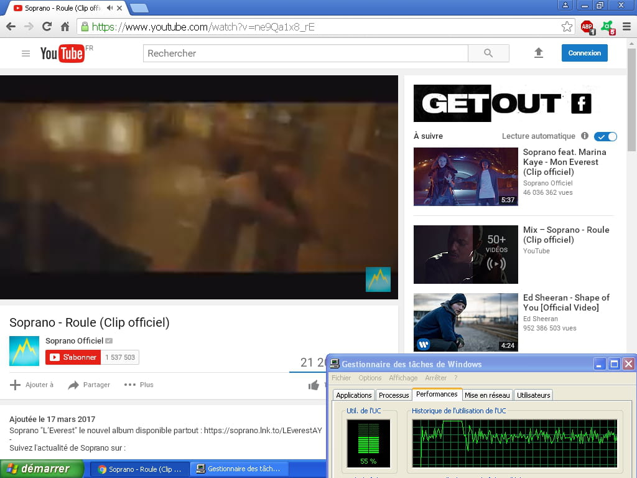Screen dimensions: 637x478
Task: Open the Fichier menu in Task Manager
Action: click(342, 378)
